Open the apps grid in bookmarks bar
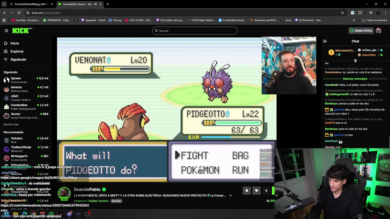Viewport: 390px width, 219px height. coord(4,20)
